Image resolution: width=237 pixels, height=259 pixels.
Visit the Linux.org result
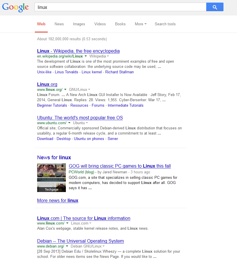47,84
